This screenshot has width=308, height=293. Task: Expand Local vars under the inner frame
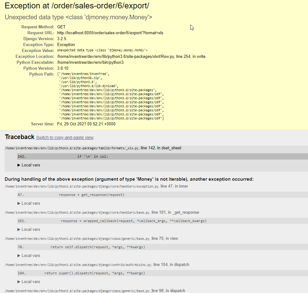29,203
